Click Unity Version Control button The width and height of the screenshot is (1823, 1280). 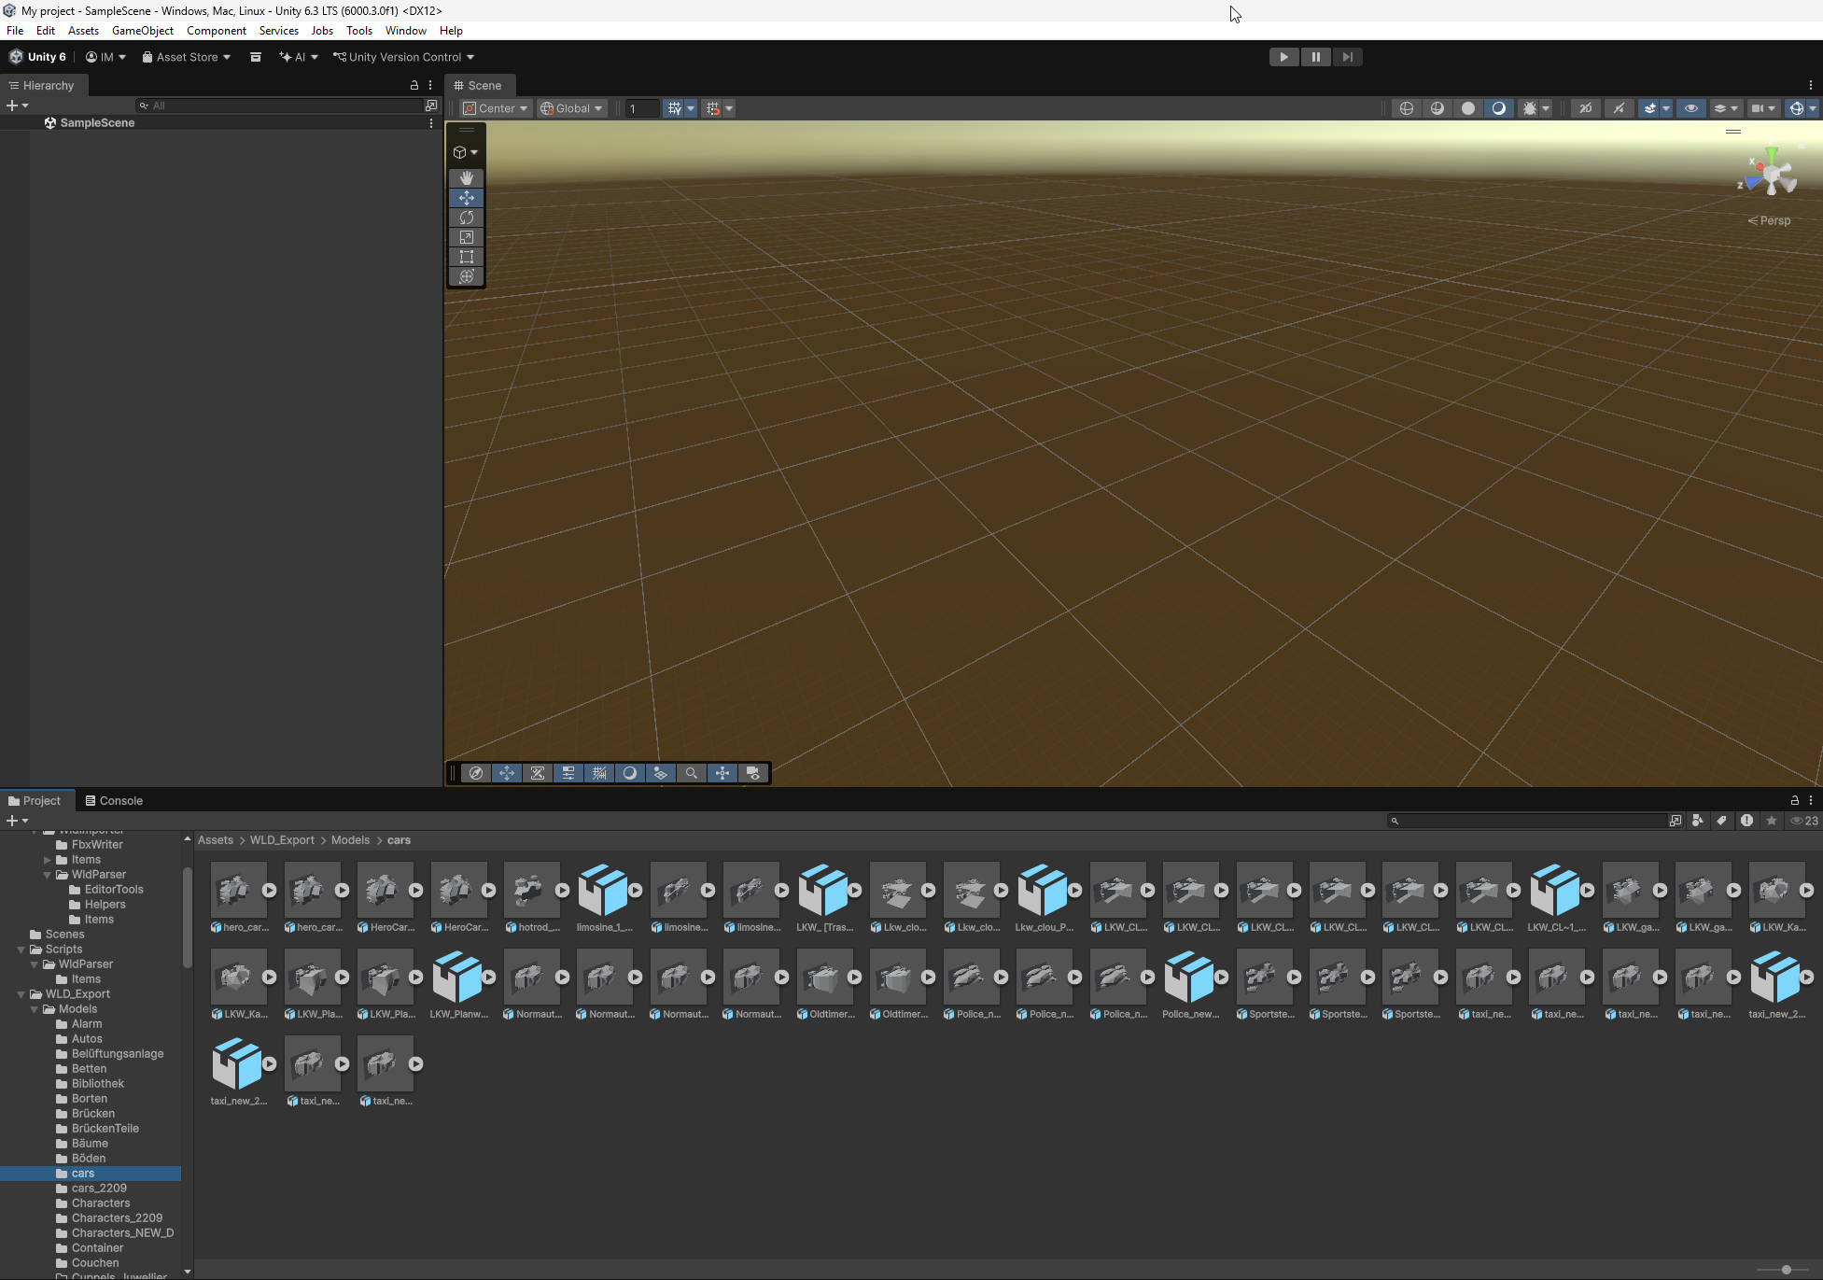pos(403,57)
